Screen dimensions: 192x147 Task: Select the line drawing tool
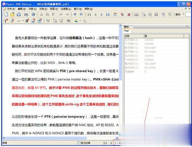(x=19, y=21)
